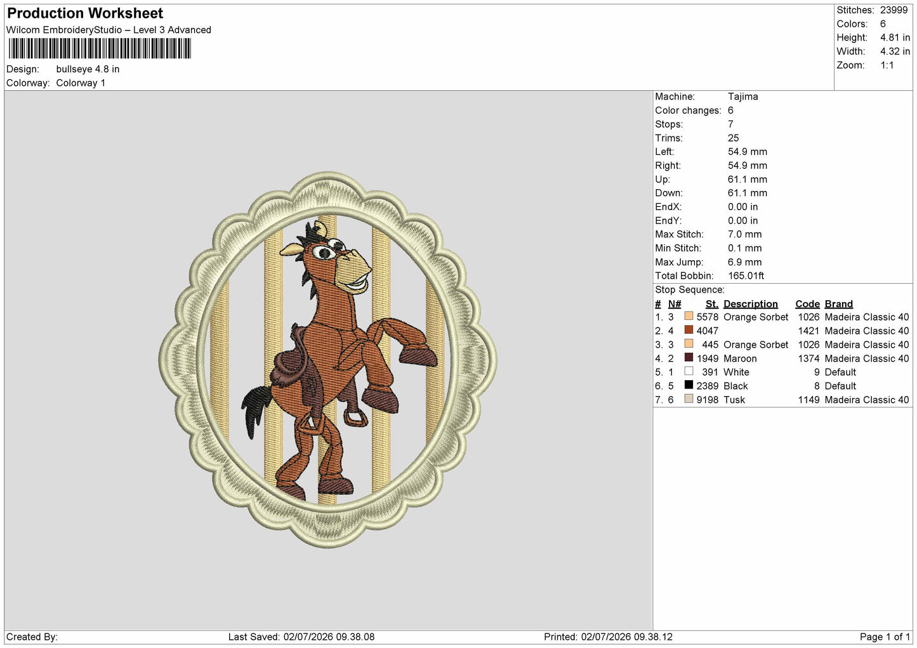Image resolution: width=917 pixels, height=648 pixels.
Task: Click the EndY value '0.00 in'
Action: point(743,221)
